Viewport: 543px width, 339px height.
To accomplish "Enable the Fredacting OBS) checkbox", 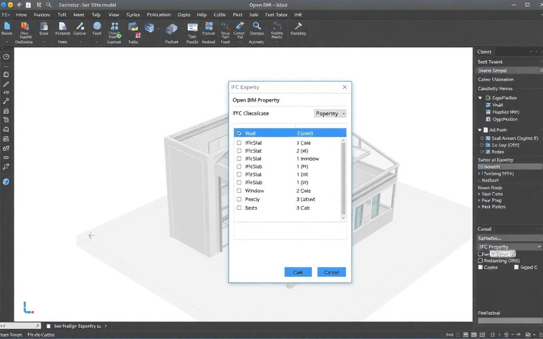I will [x=480, y=261].
